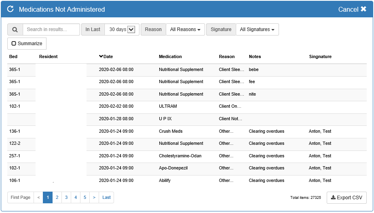Jump to page 5
The height and width of the screenshot is (213, 374).
85,198
